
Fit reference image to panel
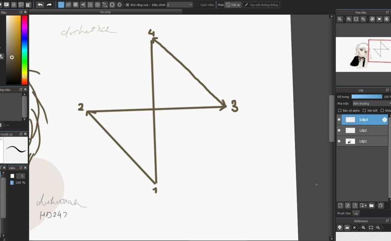[371, 228]
